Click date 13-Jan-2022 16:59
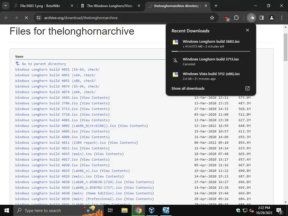 (x=211, y=126)
